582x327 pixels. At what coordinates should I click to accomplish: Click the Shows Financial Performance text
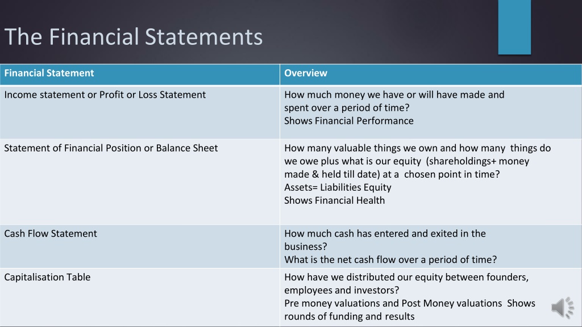348,121
